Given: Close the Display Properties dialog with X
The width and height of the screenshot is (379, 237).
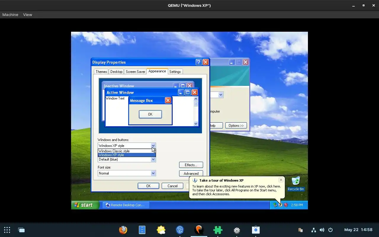Looking at the screenshot, I should pyautogui.click(x=205, y=62).
